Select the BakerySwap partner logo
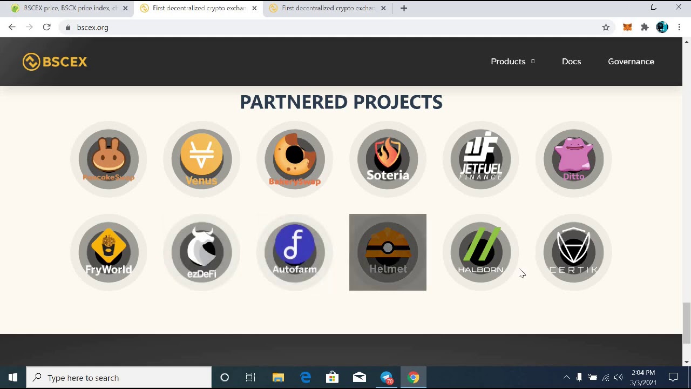The height and width of the screenshot is (389, 691). coord(295,159)
